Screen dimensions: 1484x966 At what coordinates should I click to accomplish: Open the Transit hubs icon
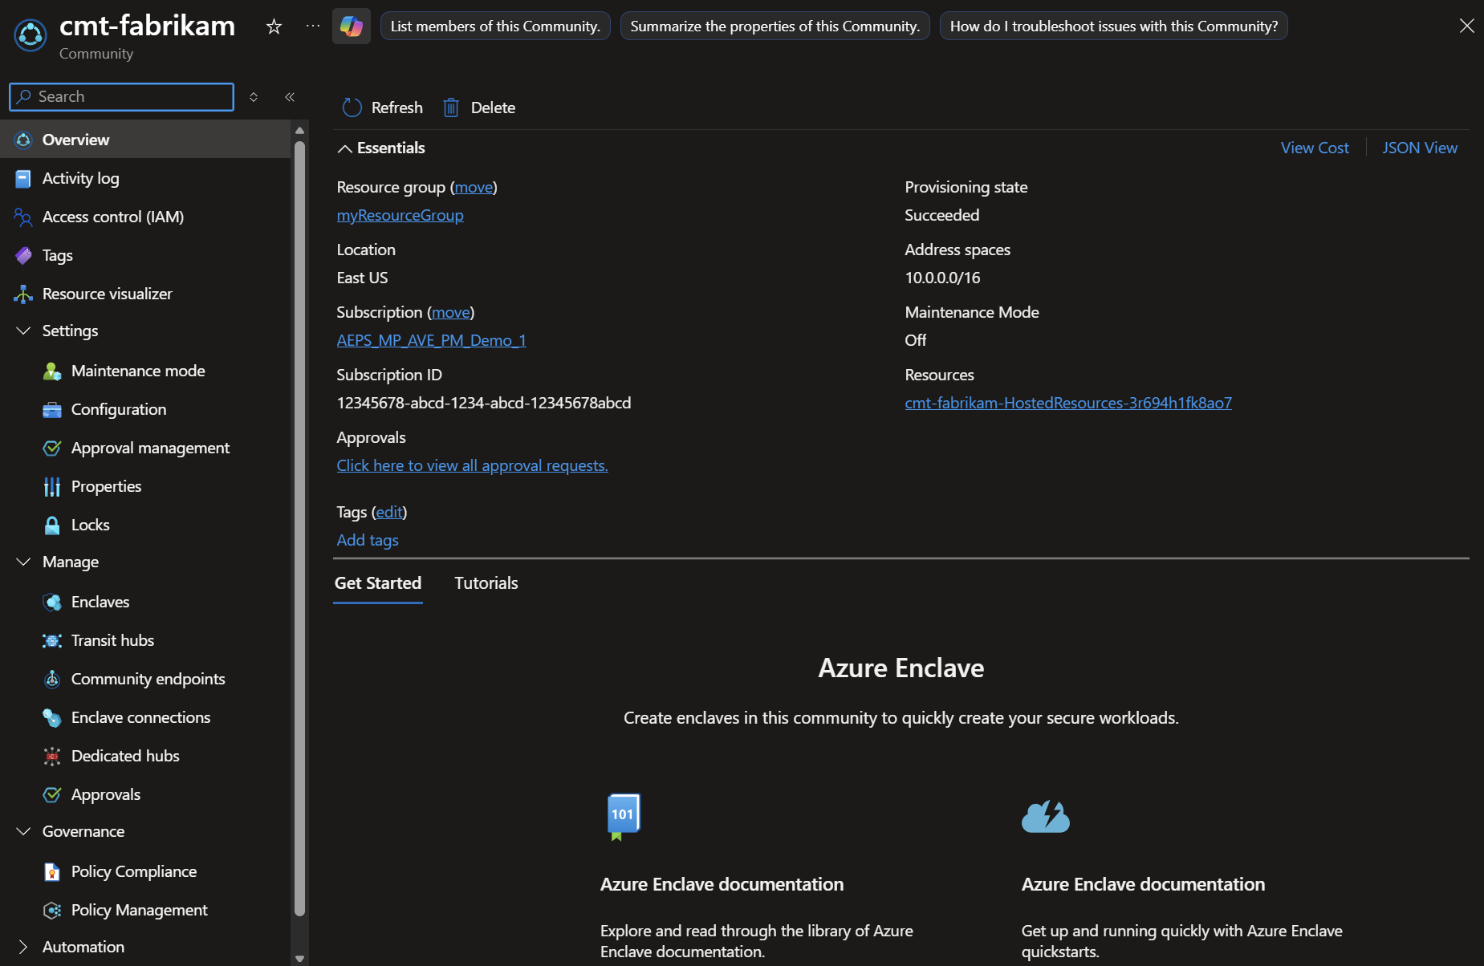click(52, 640)
